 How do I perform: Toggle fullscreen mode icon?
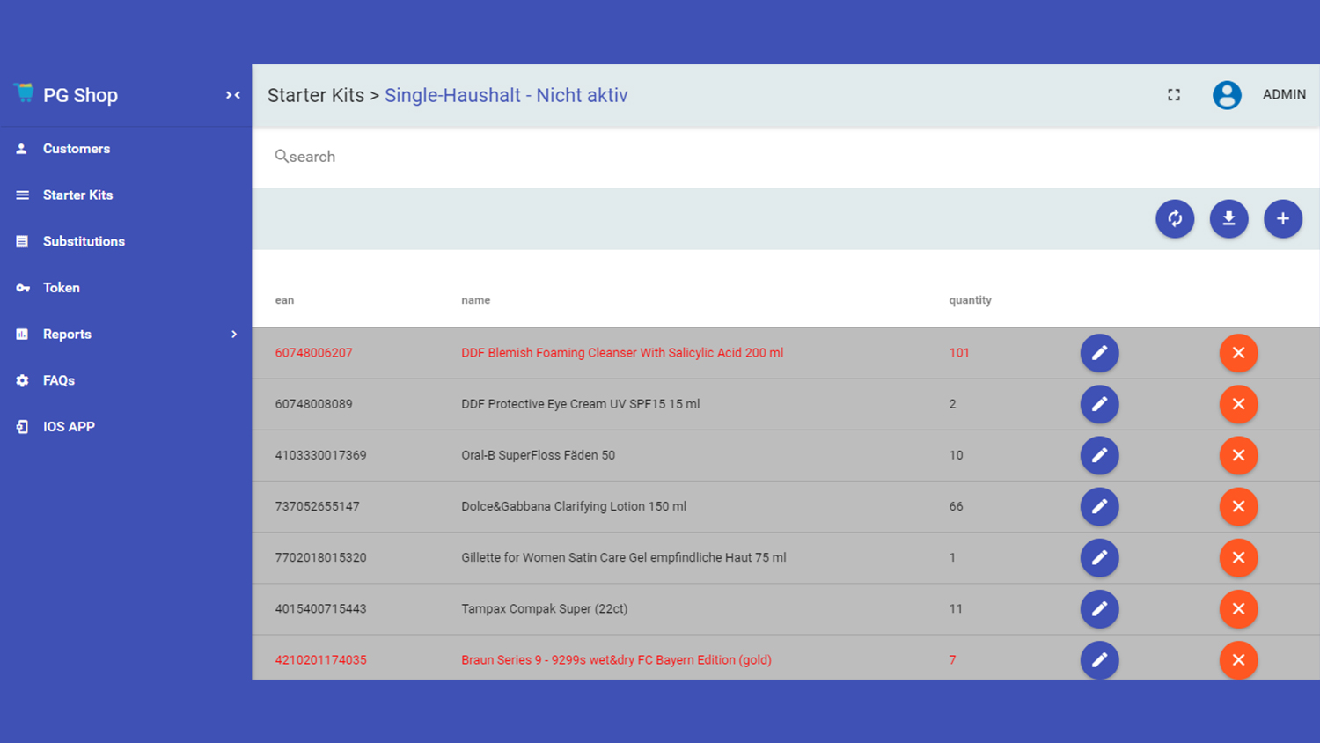point(1174,95)
